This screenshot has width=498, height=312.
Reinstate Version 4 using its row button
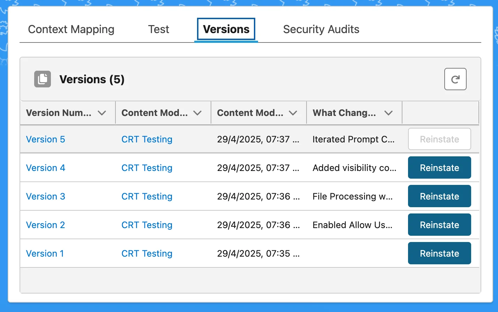(439, 168)
